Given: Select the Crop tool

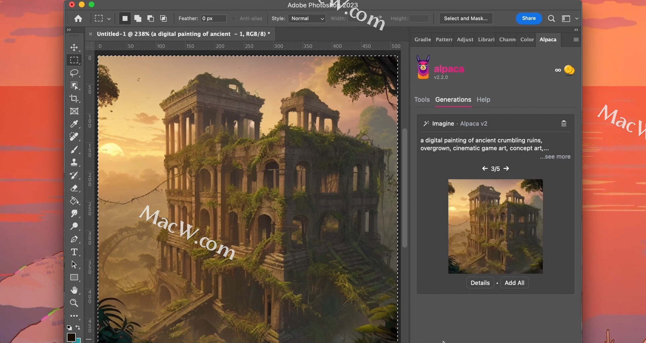Looking at the screenshot, I should point(74,99).
